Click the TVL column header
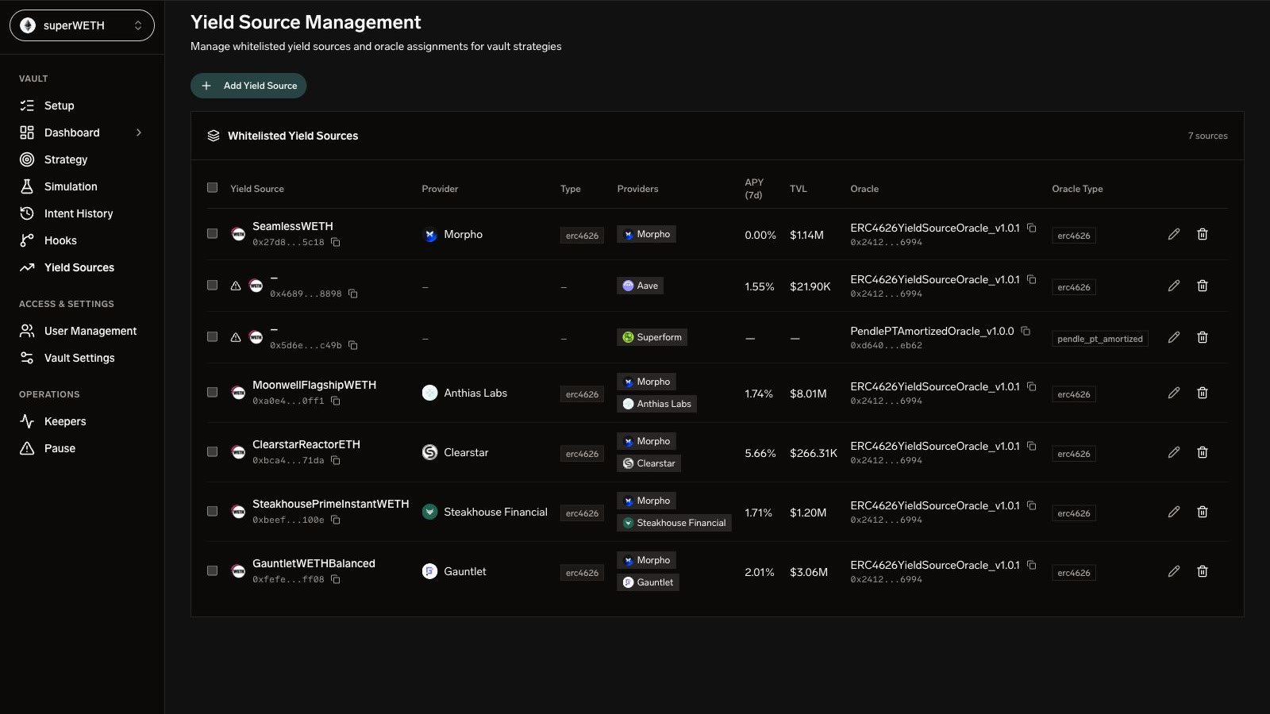 [x=799, y=189]
